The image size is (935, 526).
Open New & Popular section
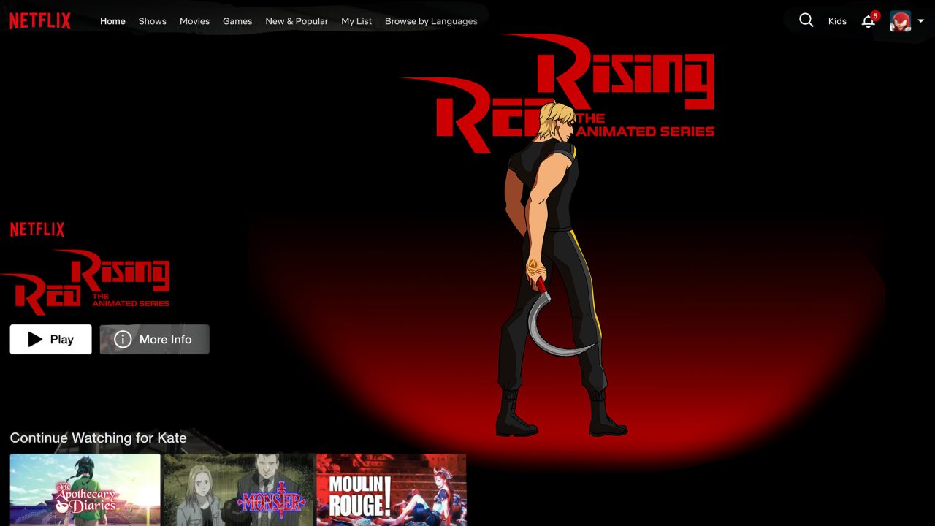coord(297,21)
